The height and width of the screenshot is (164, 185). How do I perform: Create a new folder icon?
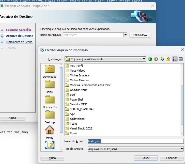click(167, 59)
